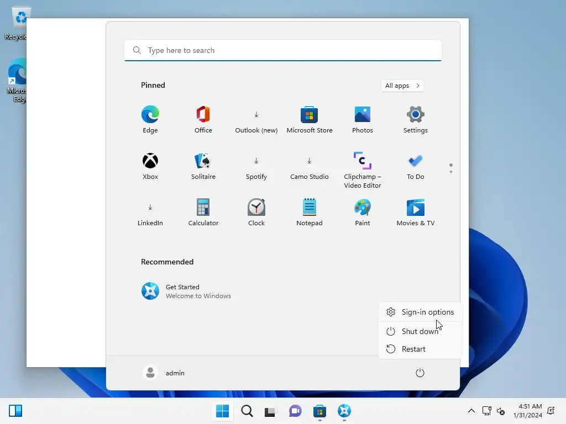Open Settings from pinned apps
This screenshot has width=566, height=424.
[416, 120]
